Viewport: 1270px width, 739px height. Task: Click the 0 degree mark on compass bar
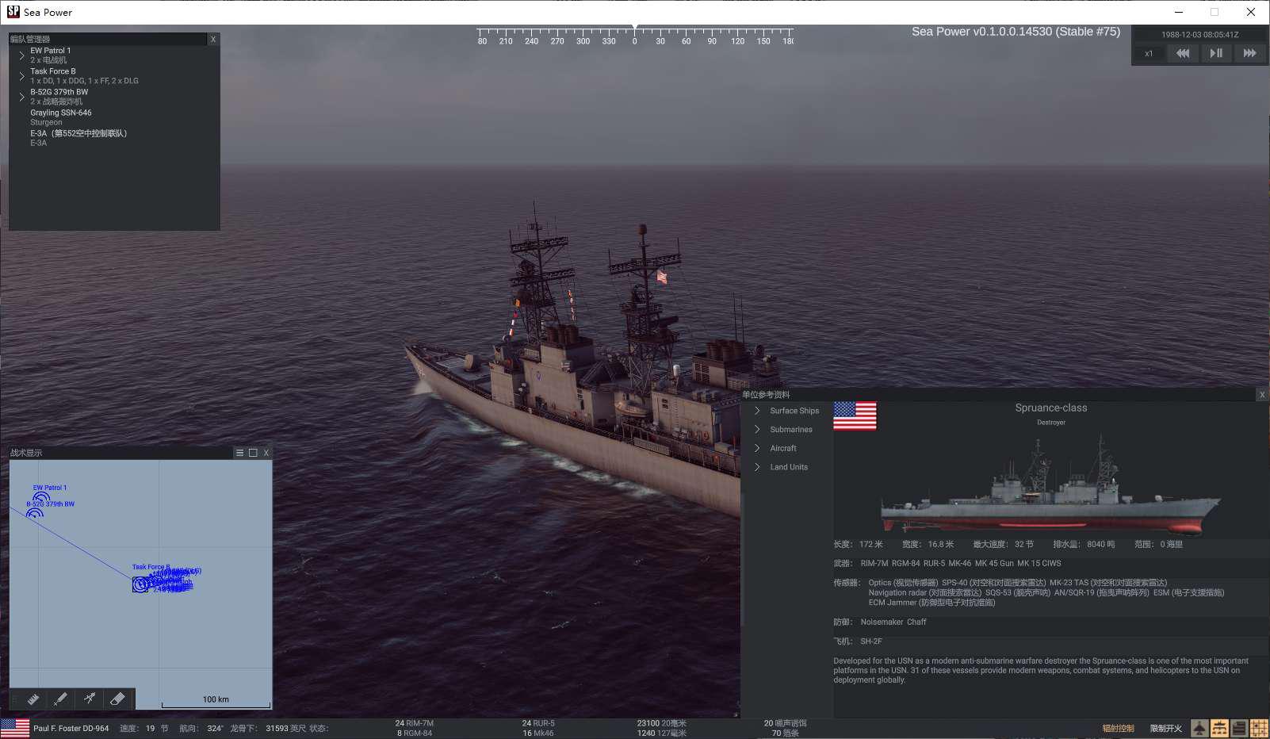click(x=634, y=41)
